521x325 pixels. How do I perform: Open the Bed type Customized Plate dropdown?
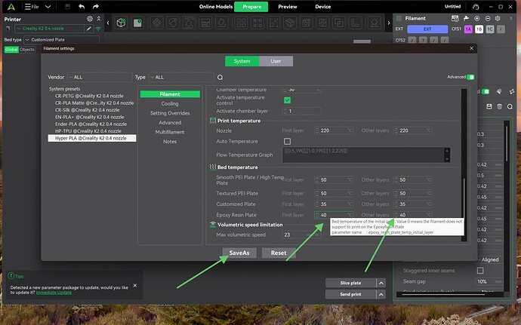[61, 40]
